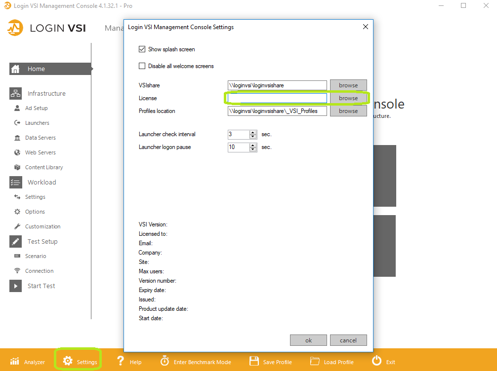497x371 pixels.
Task: Click the Load Profile label
Action: pyautogui.click(x=338, y=362)
